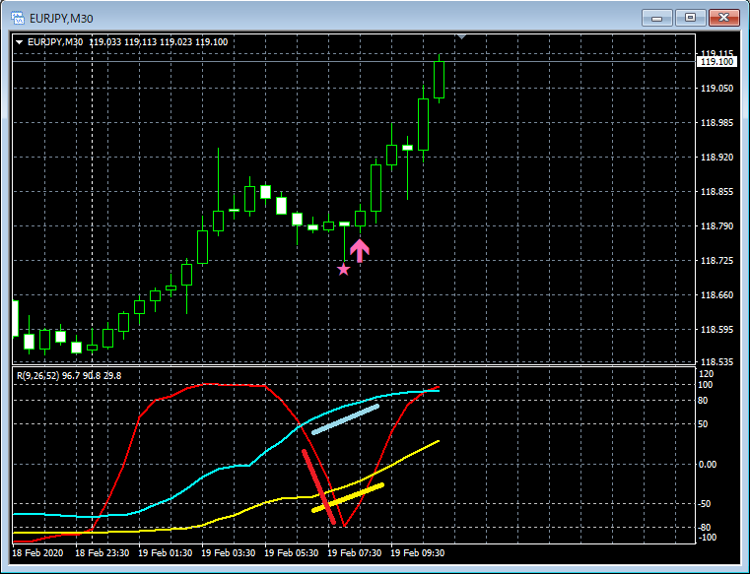Viewport: 750px width, 574px height.
Task: Click the R(9,26,52) indicator label
Action: tap(37, 376)
